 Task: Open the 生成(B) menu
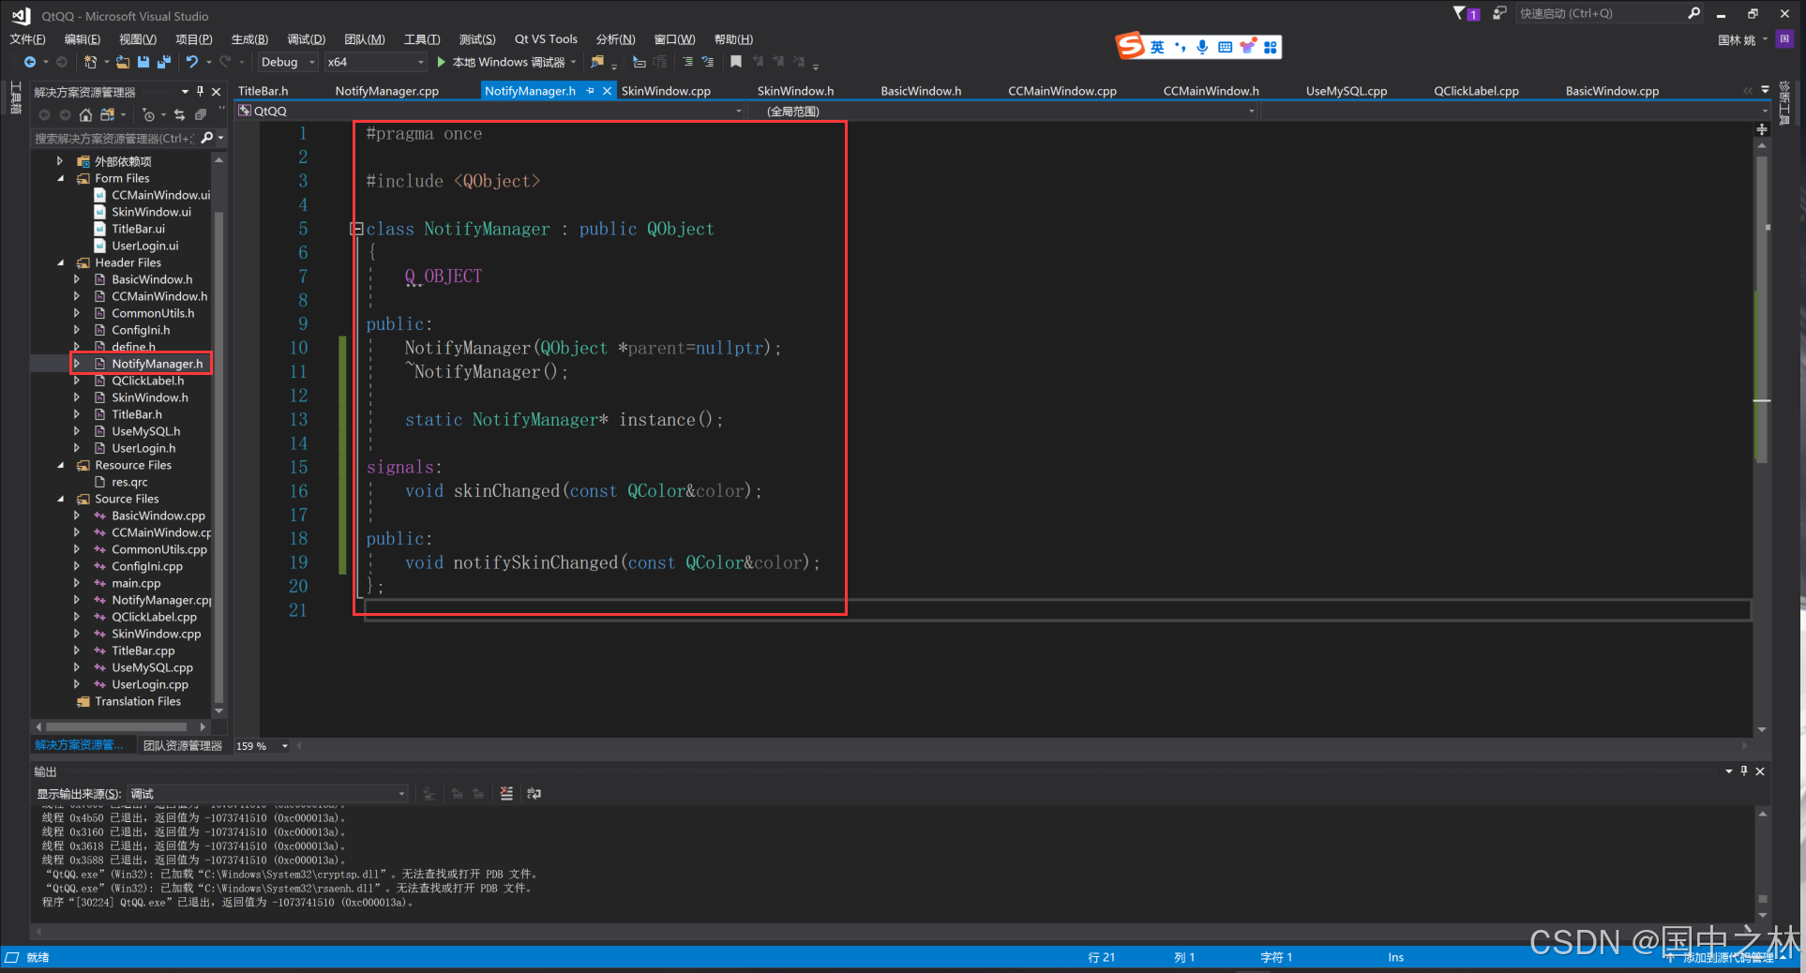(249, 39)
